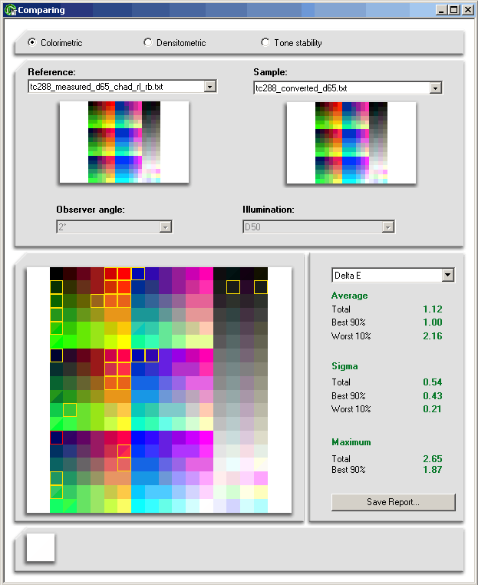Click the Sample: label
The width and height of the screenshot is (478, 585).
pyautogui.click(x=270, y=72)
